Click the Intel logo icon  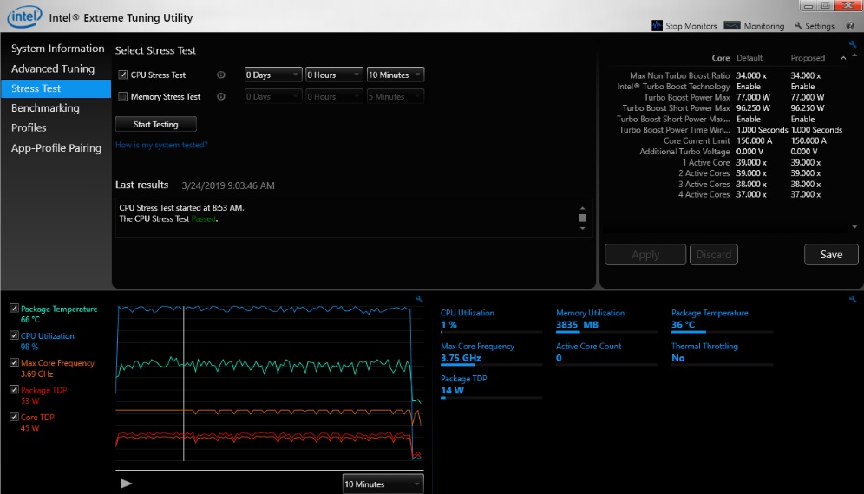click(24, 16)
